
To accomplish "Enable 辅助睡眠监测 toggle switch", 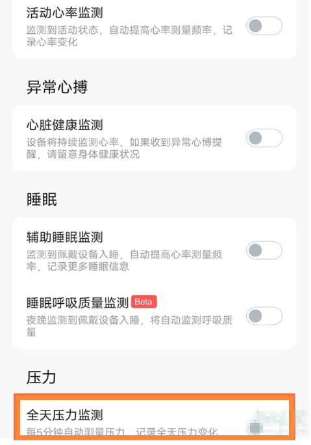I will (264, 250).
